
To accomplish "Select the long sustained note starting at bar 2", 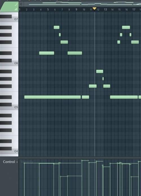I will point(52,97).
